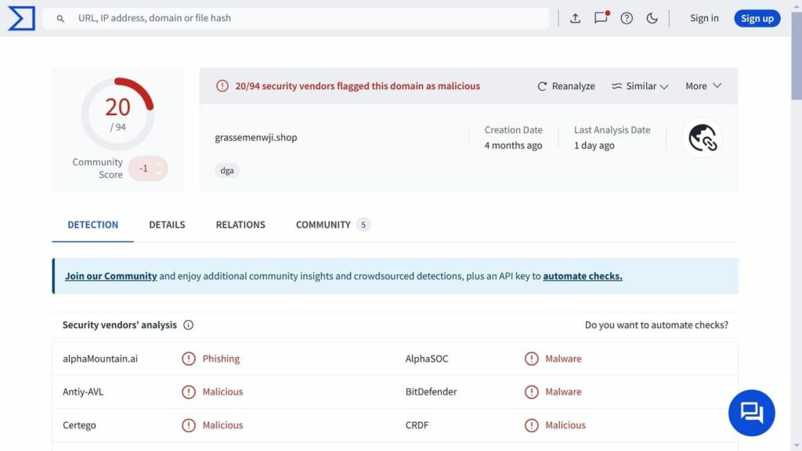
Task: Follow the Join our Community link
Action: pos(111,276)
